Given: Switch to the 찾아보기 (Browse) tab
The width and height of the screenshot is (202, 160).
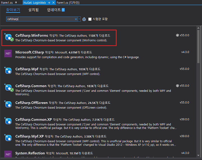Looking at the screenshot, I should tap(13, 10).
